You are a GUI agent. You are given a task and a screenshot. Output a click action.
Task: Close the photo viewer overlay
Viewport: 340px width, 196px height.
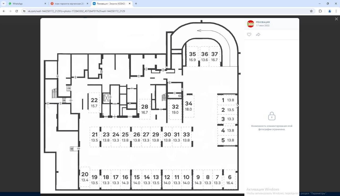tap(336, 19)
